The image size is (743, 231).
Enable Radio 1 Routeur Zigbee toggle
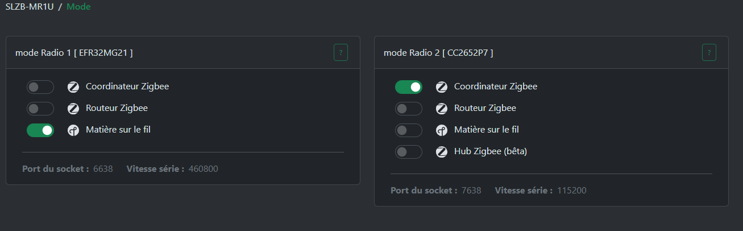coord(40,109)
